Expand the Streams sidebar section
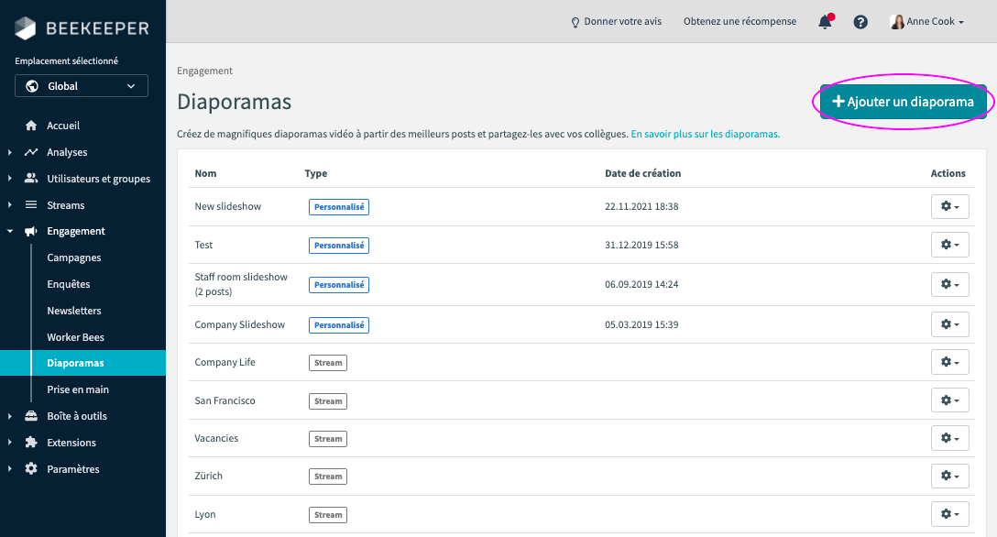Image resolution: width=997 pixels, height=537 pixels. (9, 204)
